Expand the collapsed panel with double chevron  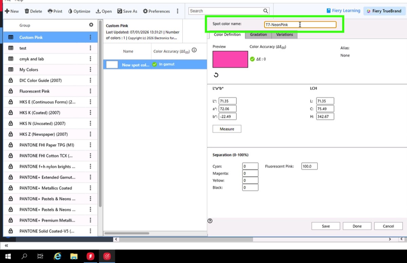click(x=6, y=245)
